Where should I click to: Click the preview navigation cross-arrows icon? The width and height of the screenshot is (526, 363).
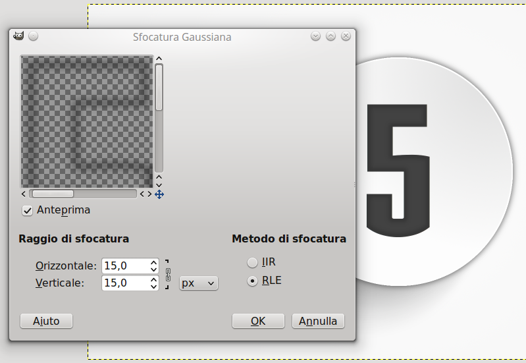159,194
